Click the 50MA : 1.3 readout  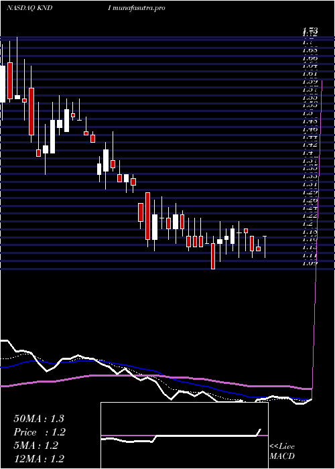coord(39,419)
